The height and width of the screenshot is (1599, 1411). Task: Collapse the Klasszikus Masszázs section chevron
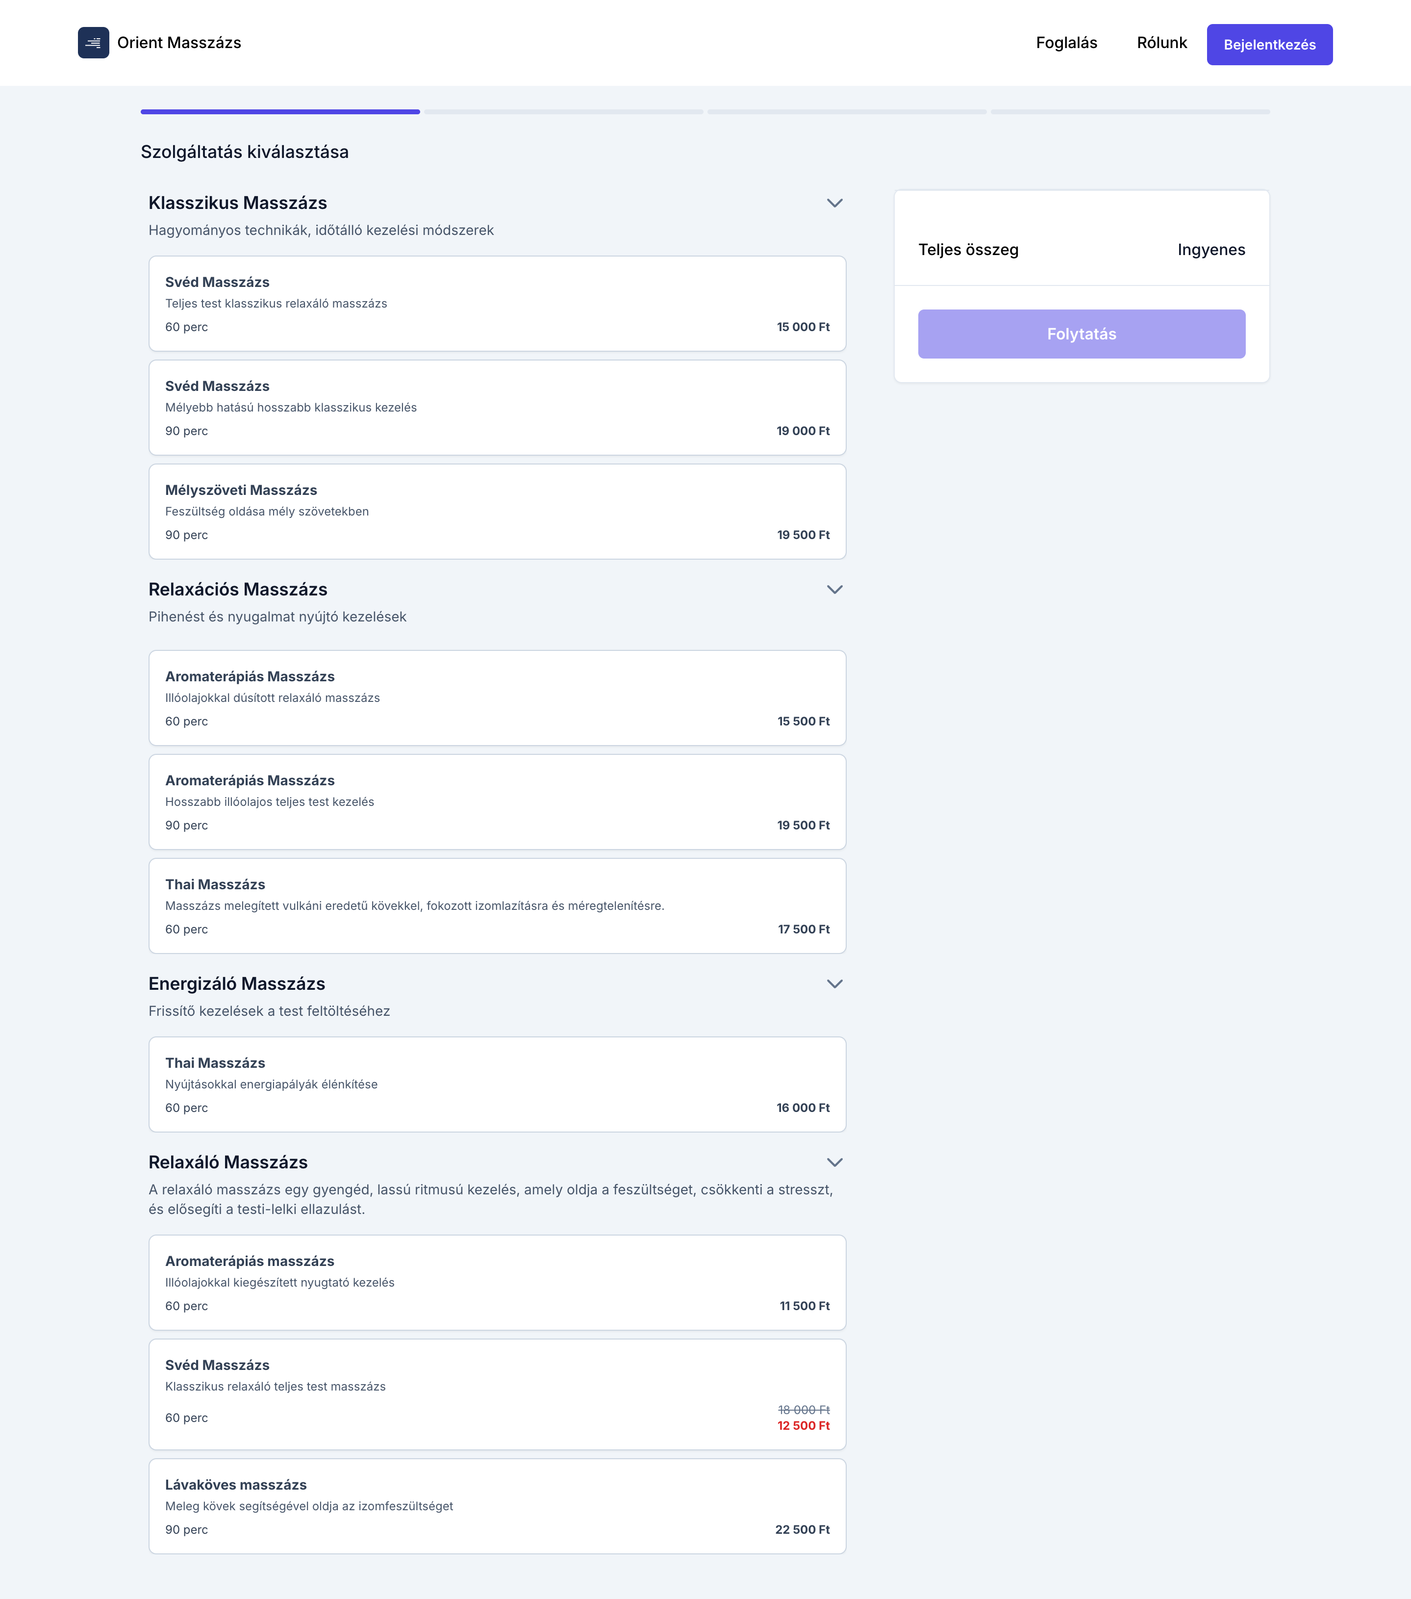coord(834,204)
